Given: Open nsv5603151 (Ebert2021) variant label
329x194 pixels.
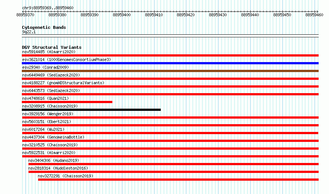Looking at the screenshot, I should (x=47, y=122).
